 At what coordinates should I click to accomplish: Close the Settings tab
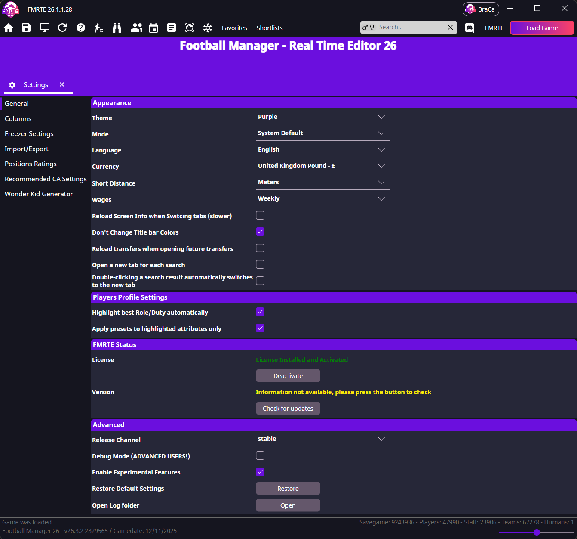[62, 84]
